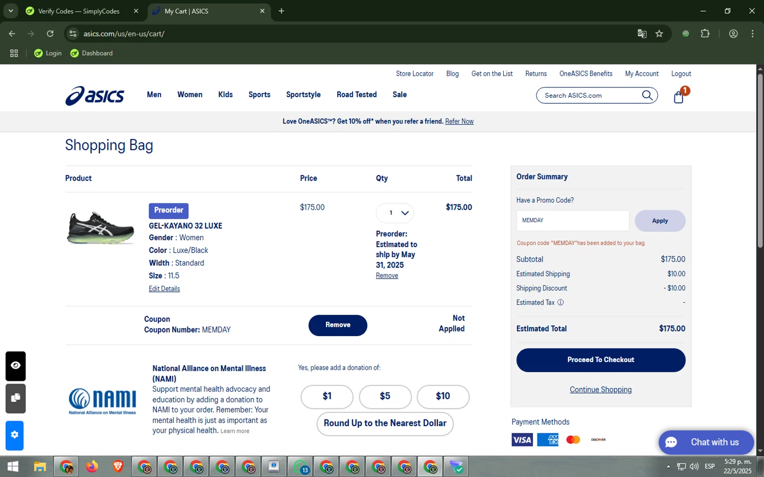The image size is (764, 477).
Task: Open the Chat with us widget
Action: [706, 442]
